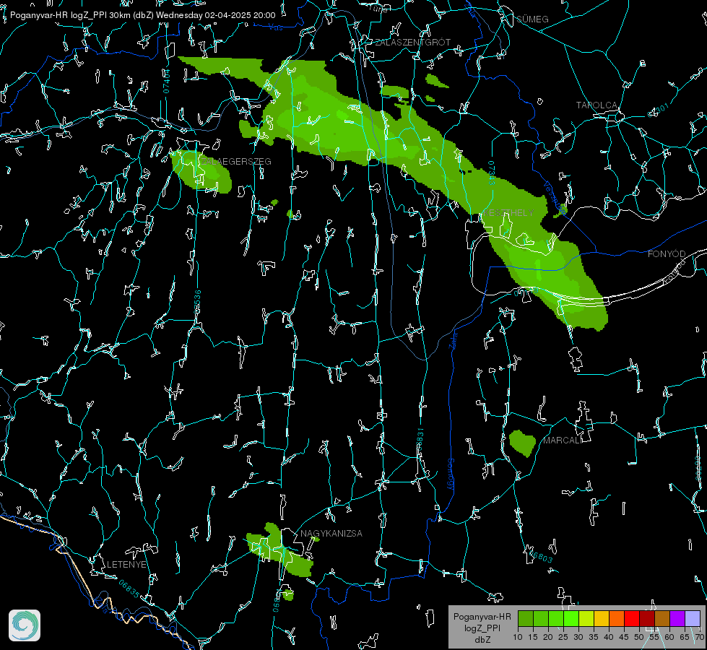Select the 35-40 dBZ yellow swatch
The width and height of the screenshot is (707, 650).
pos(602,619)
